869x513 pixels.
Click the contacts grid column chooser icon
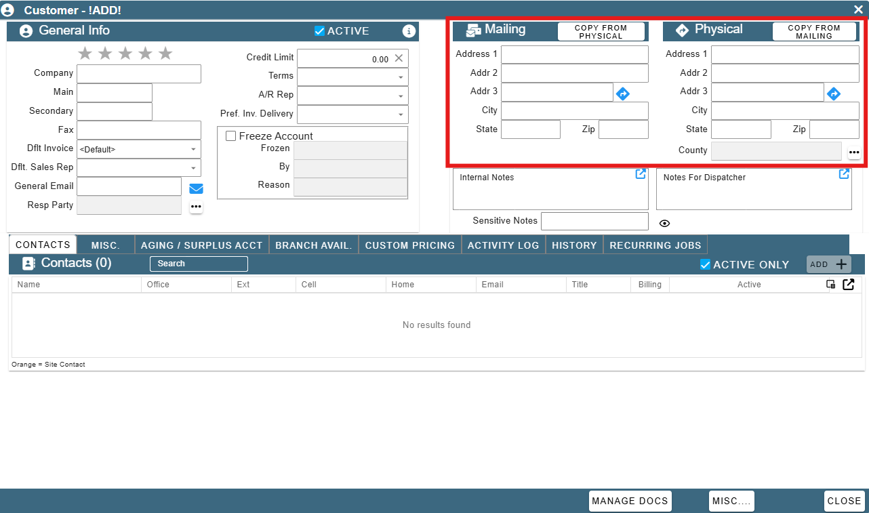830,285
